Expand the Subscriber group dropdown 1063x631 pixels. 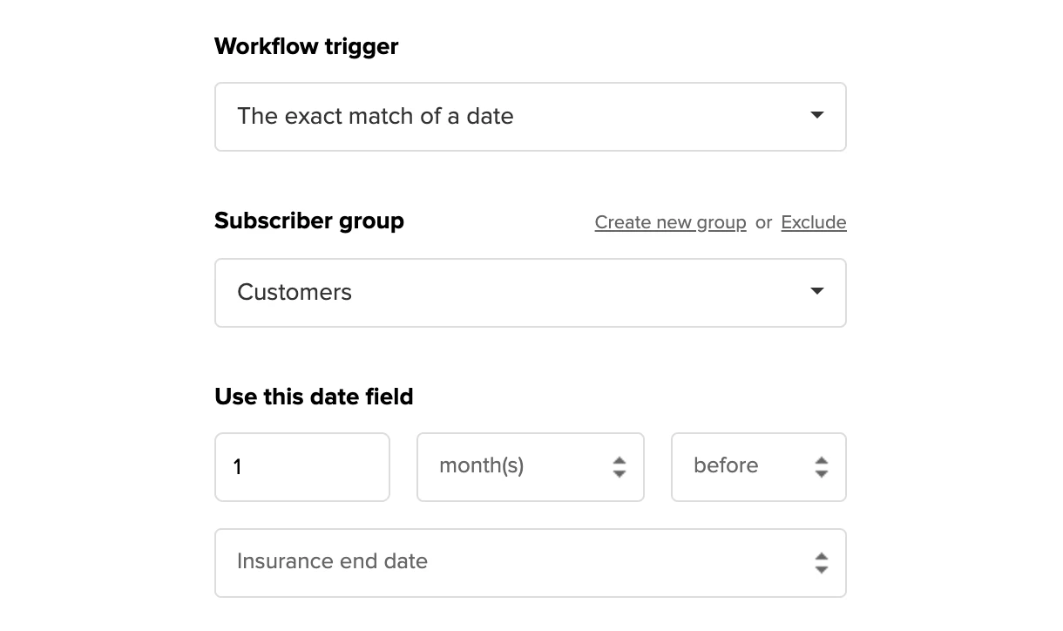point(530,293)
